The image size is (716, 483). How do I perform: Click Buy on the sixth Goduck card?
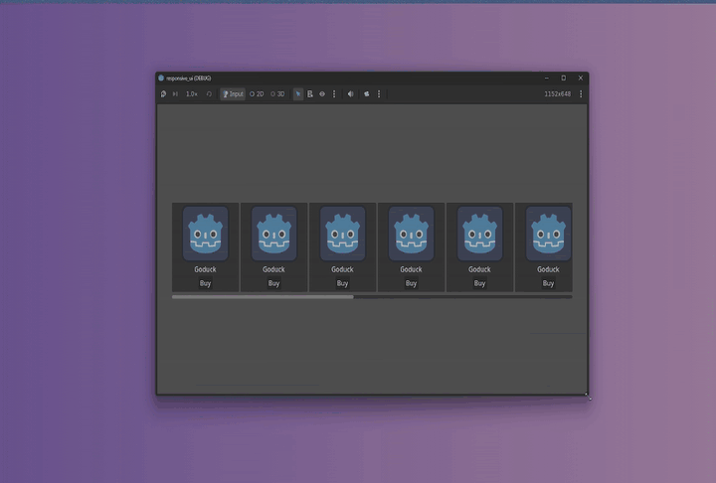point(548,283)
